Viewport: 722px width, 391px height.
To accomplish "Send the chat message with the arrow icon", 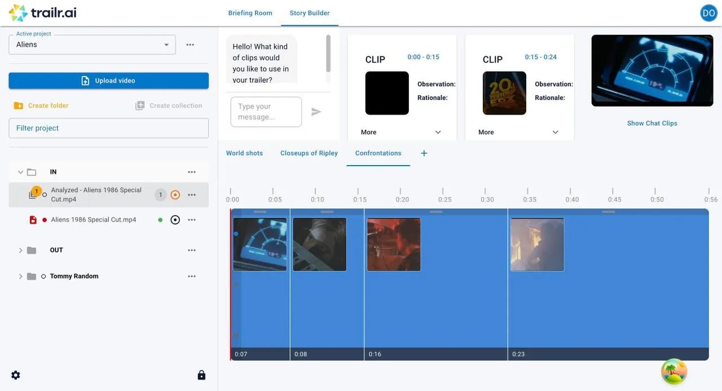I will (x=316, y=112).
